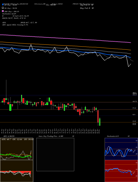138x182 pixels.
Task: Click the 'CL: 90.90' closing price
Action: [51, 5]
